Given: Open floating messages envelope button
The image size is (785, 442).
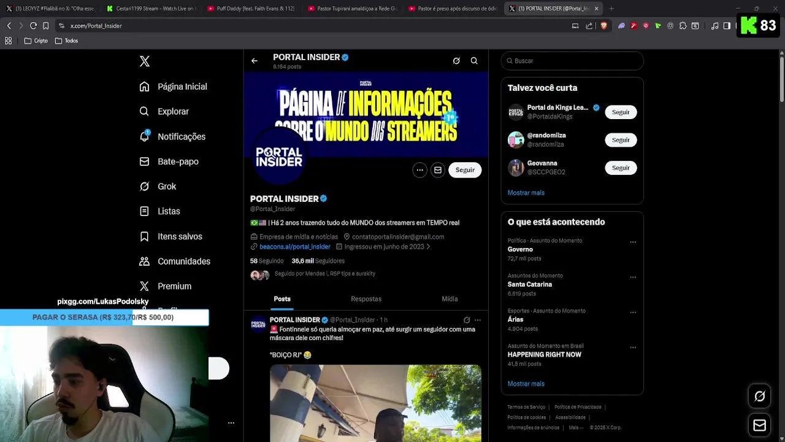Looking at the screenshot, I should pyautogui.click(x=760, y=425).
